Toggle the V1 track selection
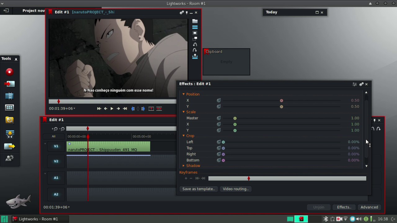This screenshot has width=397, height=223. (x=56, y=146)
